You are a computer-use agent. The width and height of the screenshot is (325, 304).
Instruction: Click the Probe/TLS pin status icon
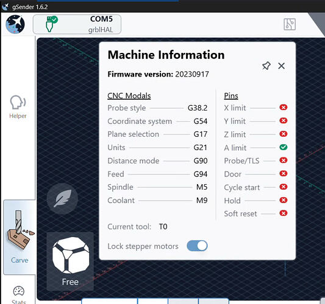click(x=284, y=160)
